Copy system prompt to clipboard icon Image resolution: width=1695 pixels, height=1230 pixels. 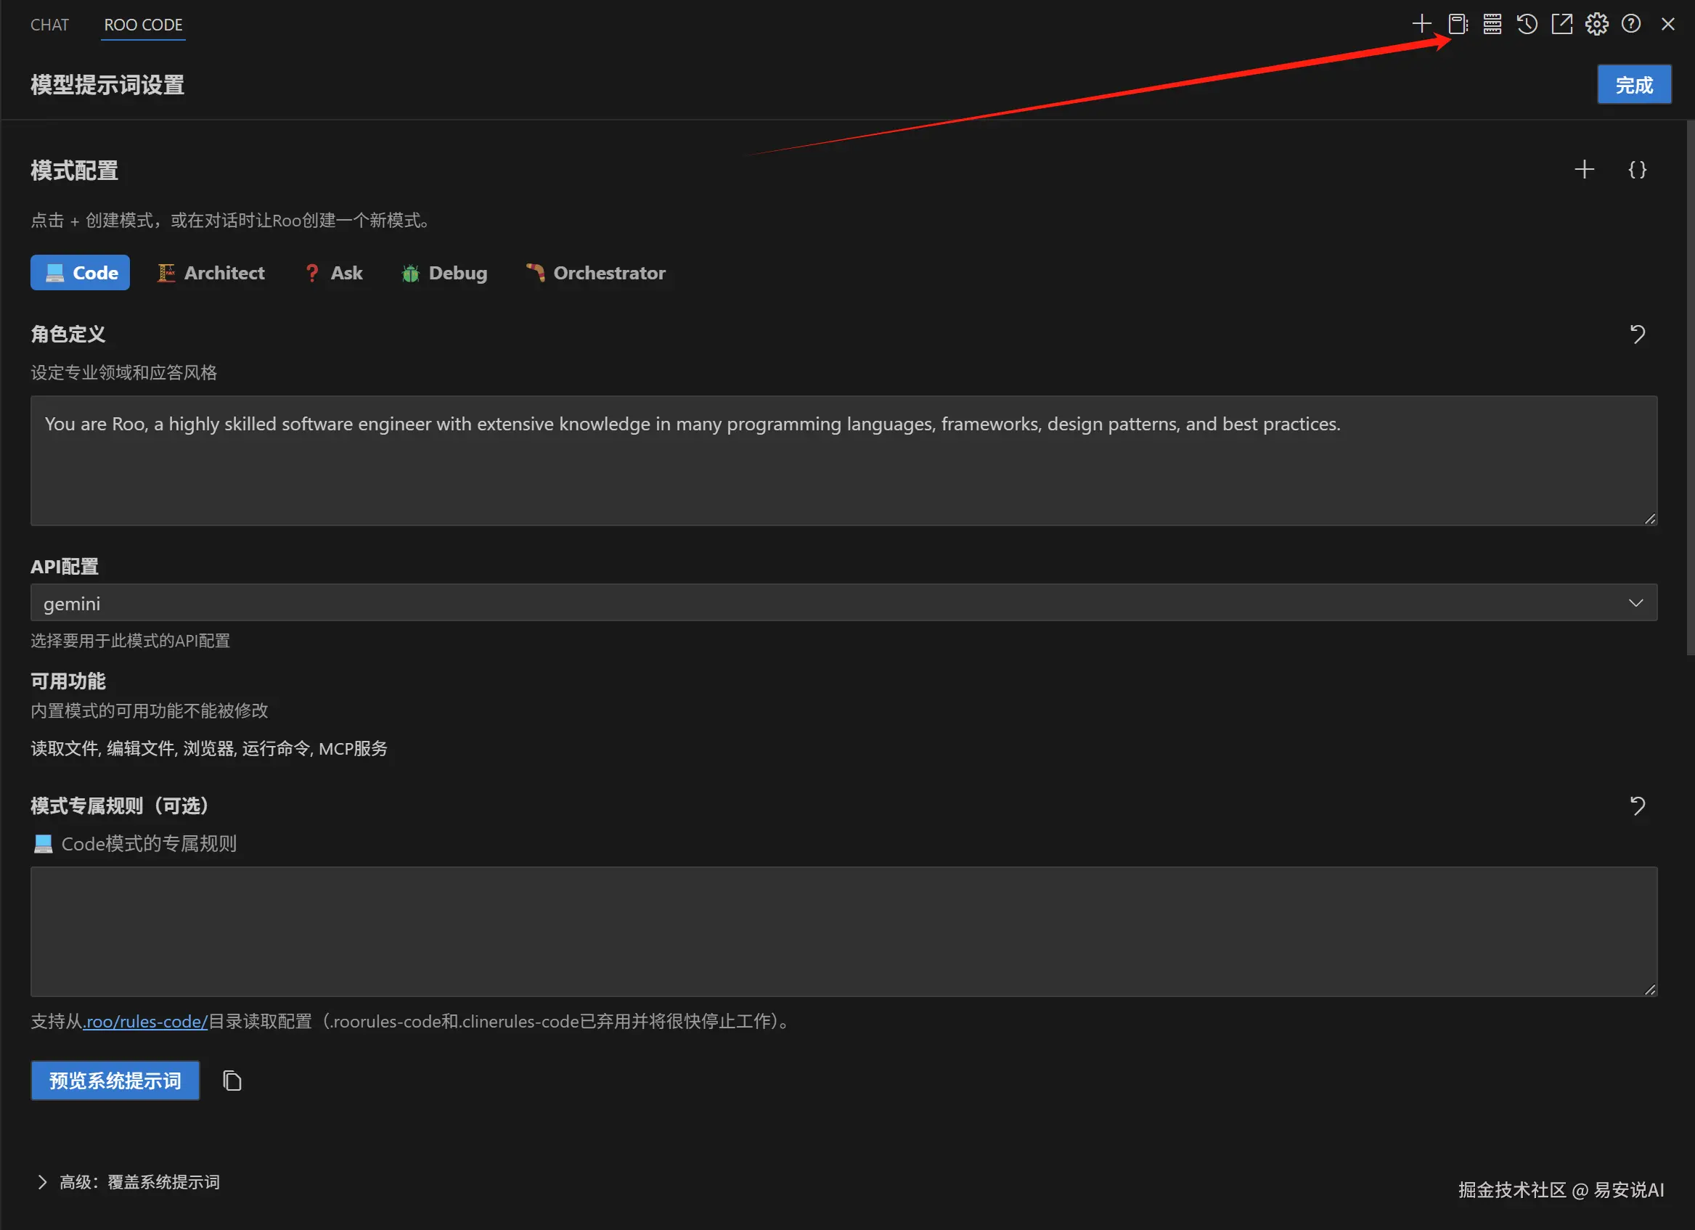232,1081
